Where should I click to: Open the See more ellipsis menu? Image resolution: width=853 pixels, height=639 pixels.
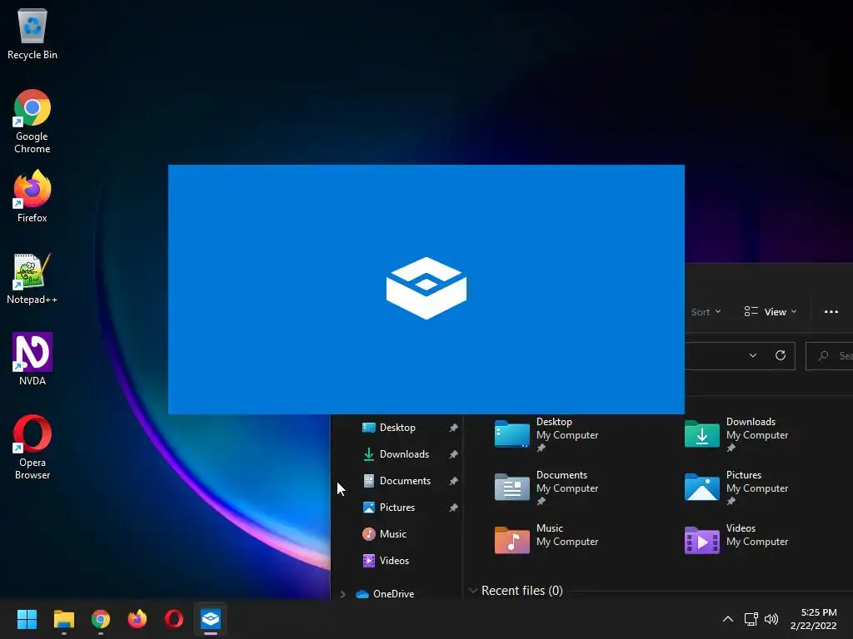click(x=831, y=312)
